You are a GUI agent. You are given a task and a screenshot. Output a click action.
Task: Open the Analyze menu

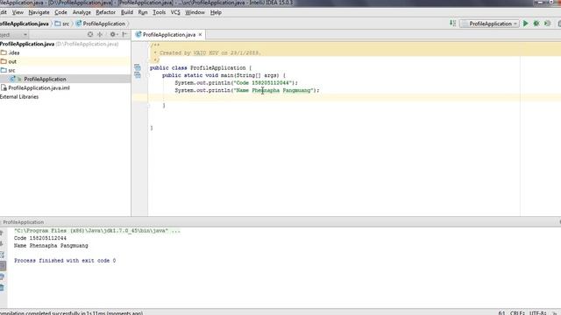click(x=82, y=12)
